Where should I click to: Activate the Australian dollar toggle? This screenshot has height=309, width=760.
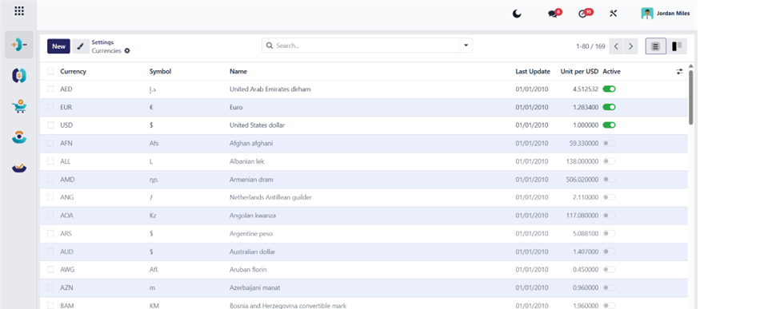[x=610, y=252]
